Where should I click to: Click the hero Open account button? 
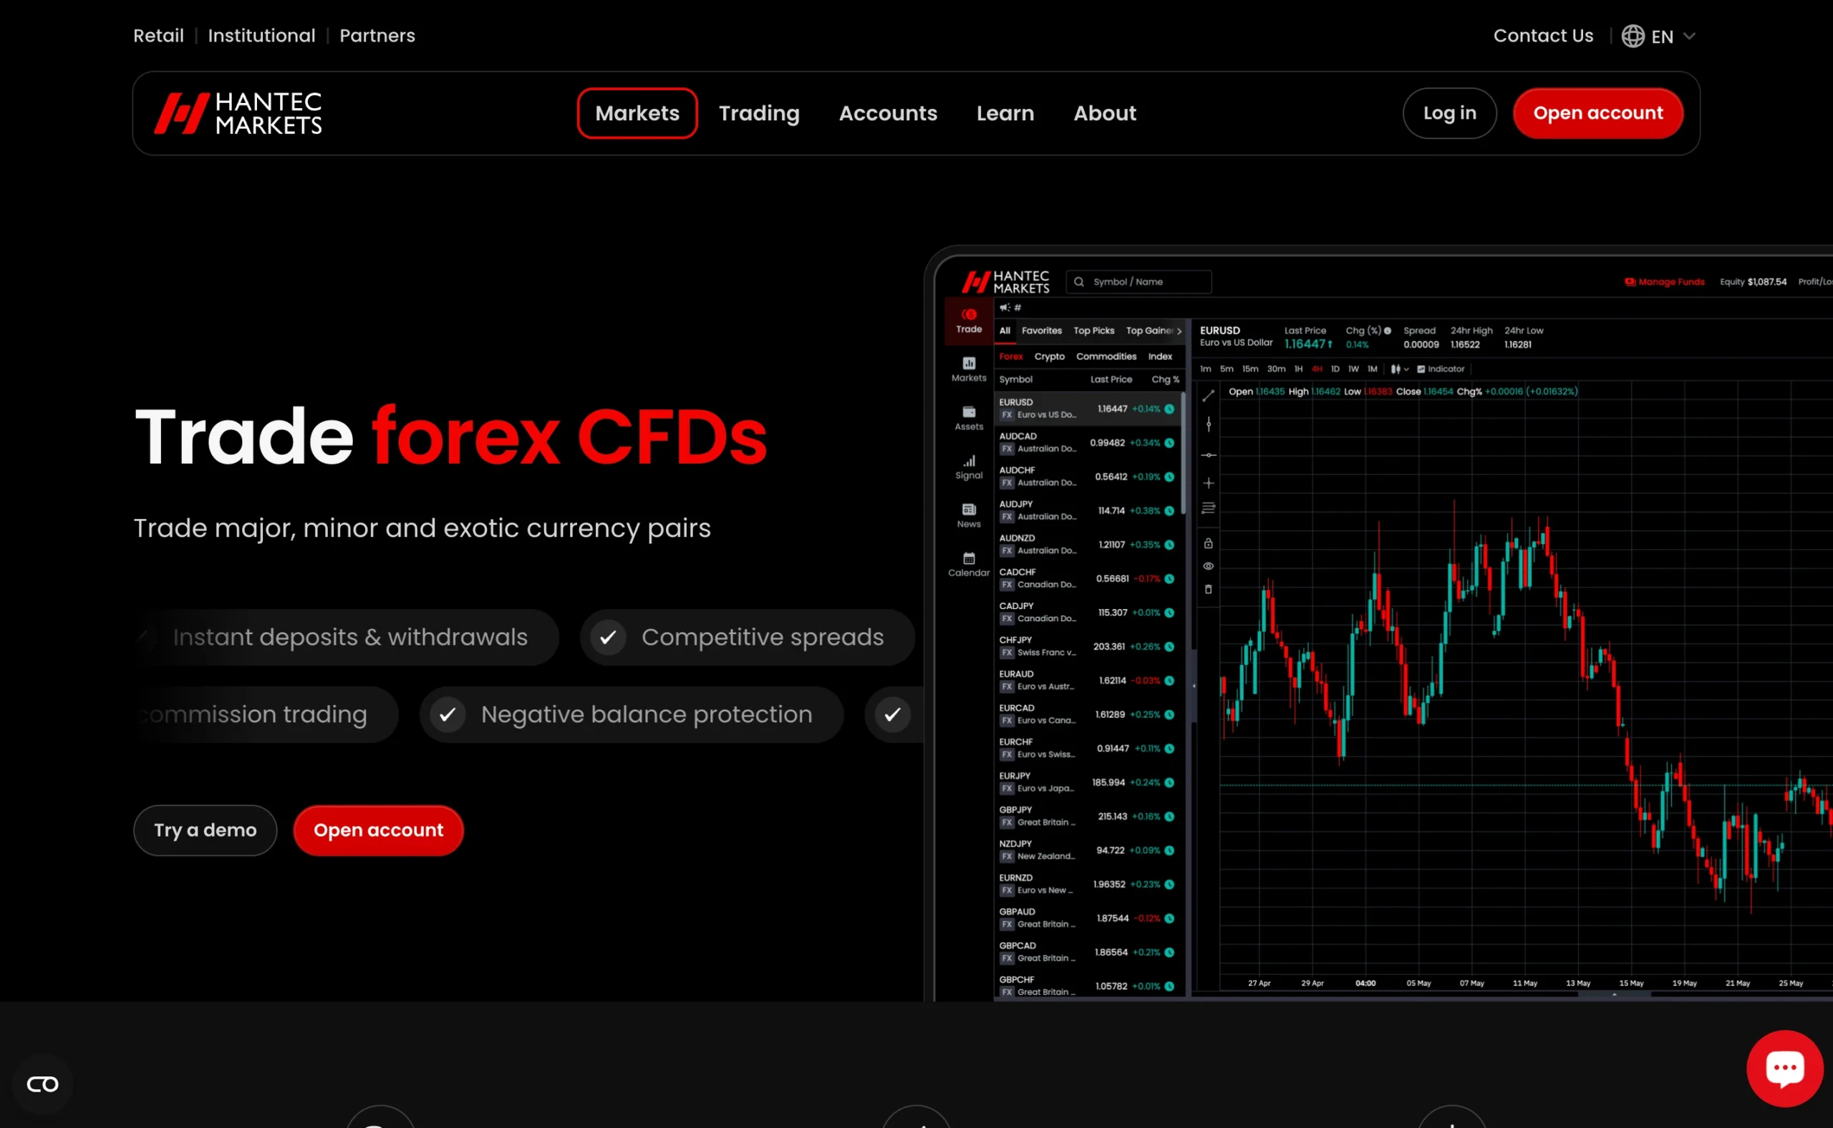(x=378, y=830)
